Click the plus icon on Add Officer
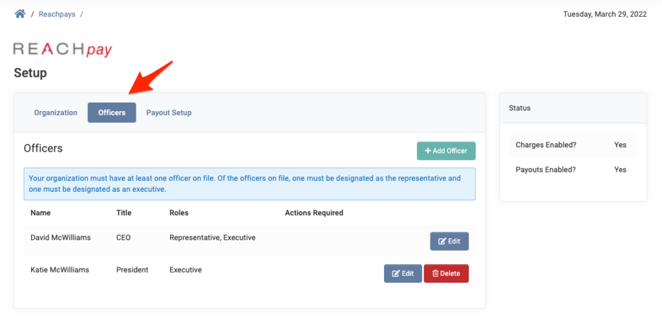 point(428,151)
